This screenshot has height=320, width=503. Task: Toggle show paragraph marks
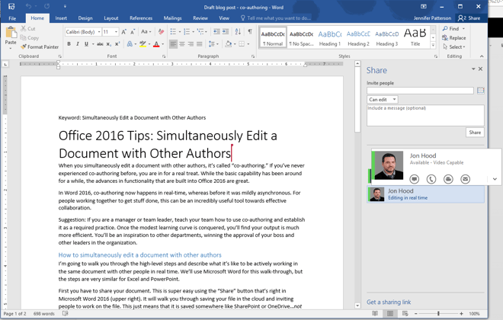[249, 31]
